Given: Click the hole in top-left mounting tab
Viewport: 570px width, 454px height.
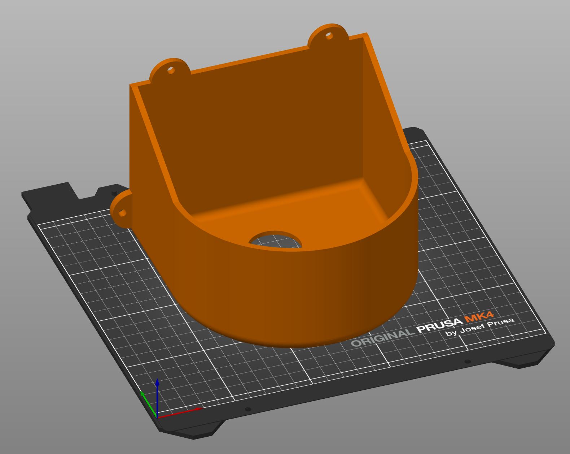Looking at the screenshot, I should pos(171,70).
